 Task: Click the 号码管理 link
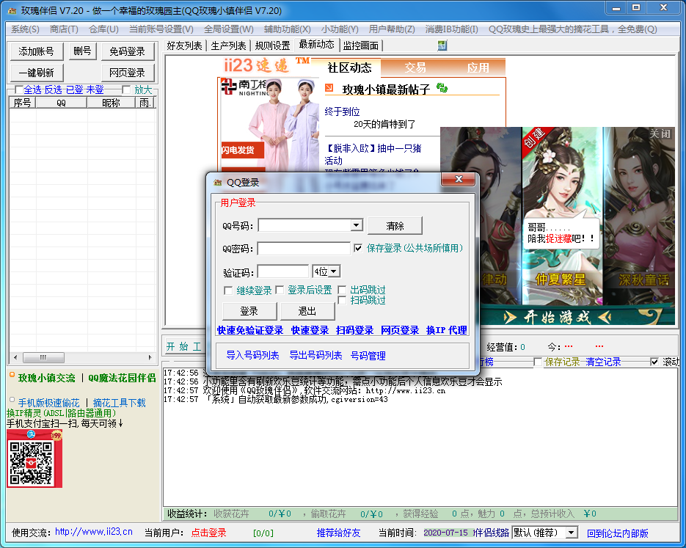(x=368, y=356)
